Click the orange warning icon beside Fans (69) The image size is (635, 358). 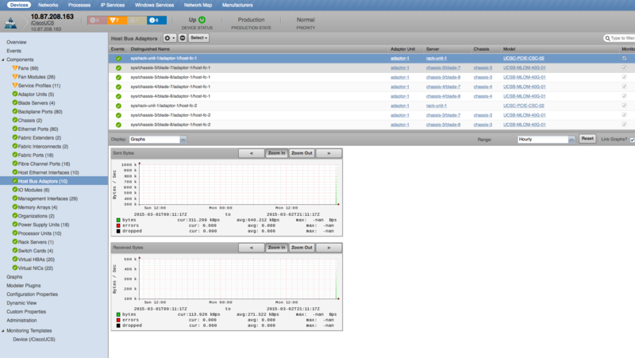15,68
